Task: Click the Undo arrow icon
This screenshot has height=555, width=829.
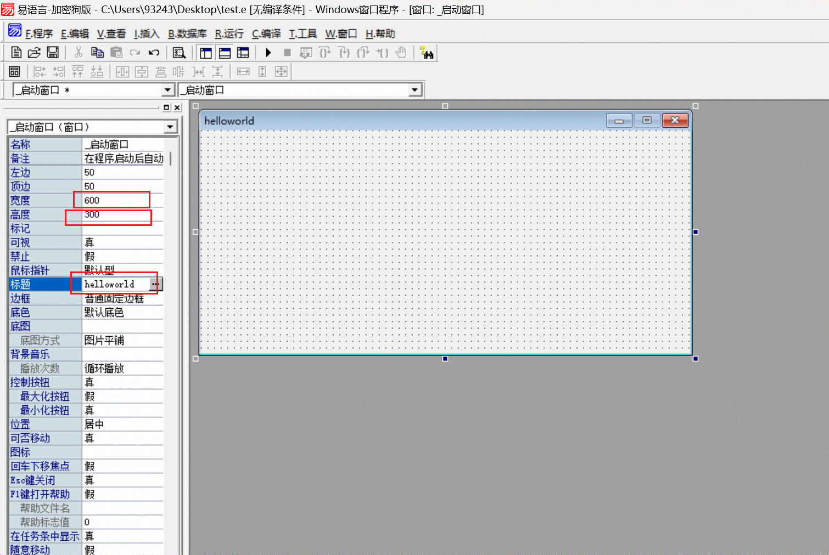Action: (154, 53)
